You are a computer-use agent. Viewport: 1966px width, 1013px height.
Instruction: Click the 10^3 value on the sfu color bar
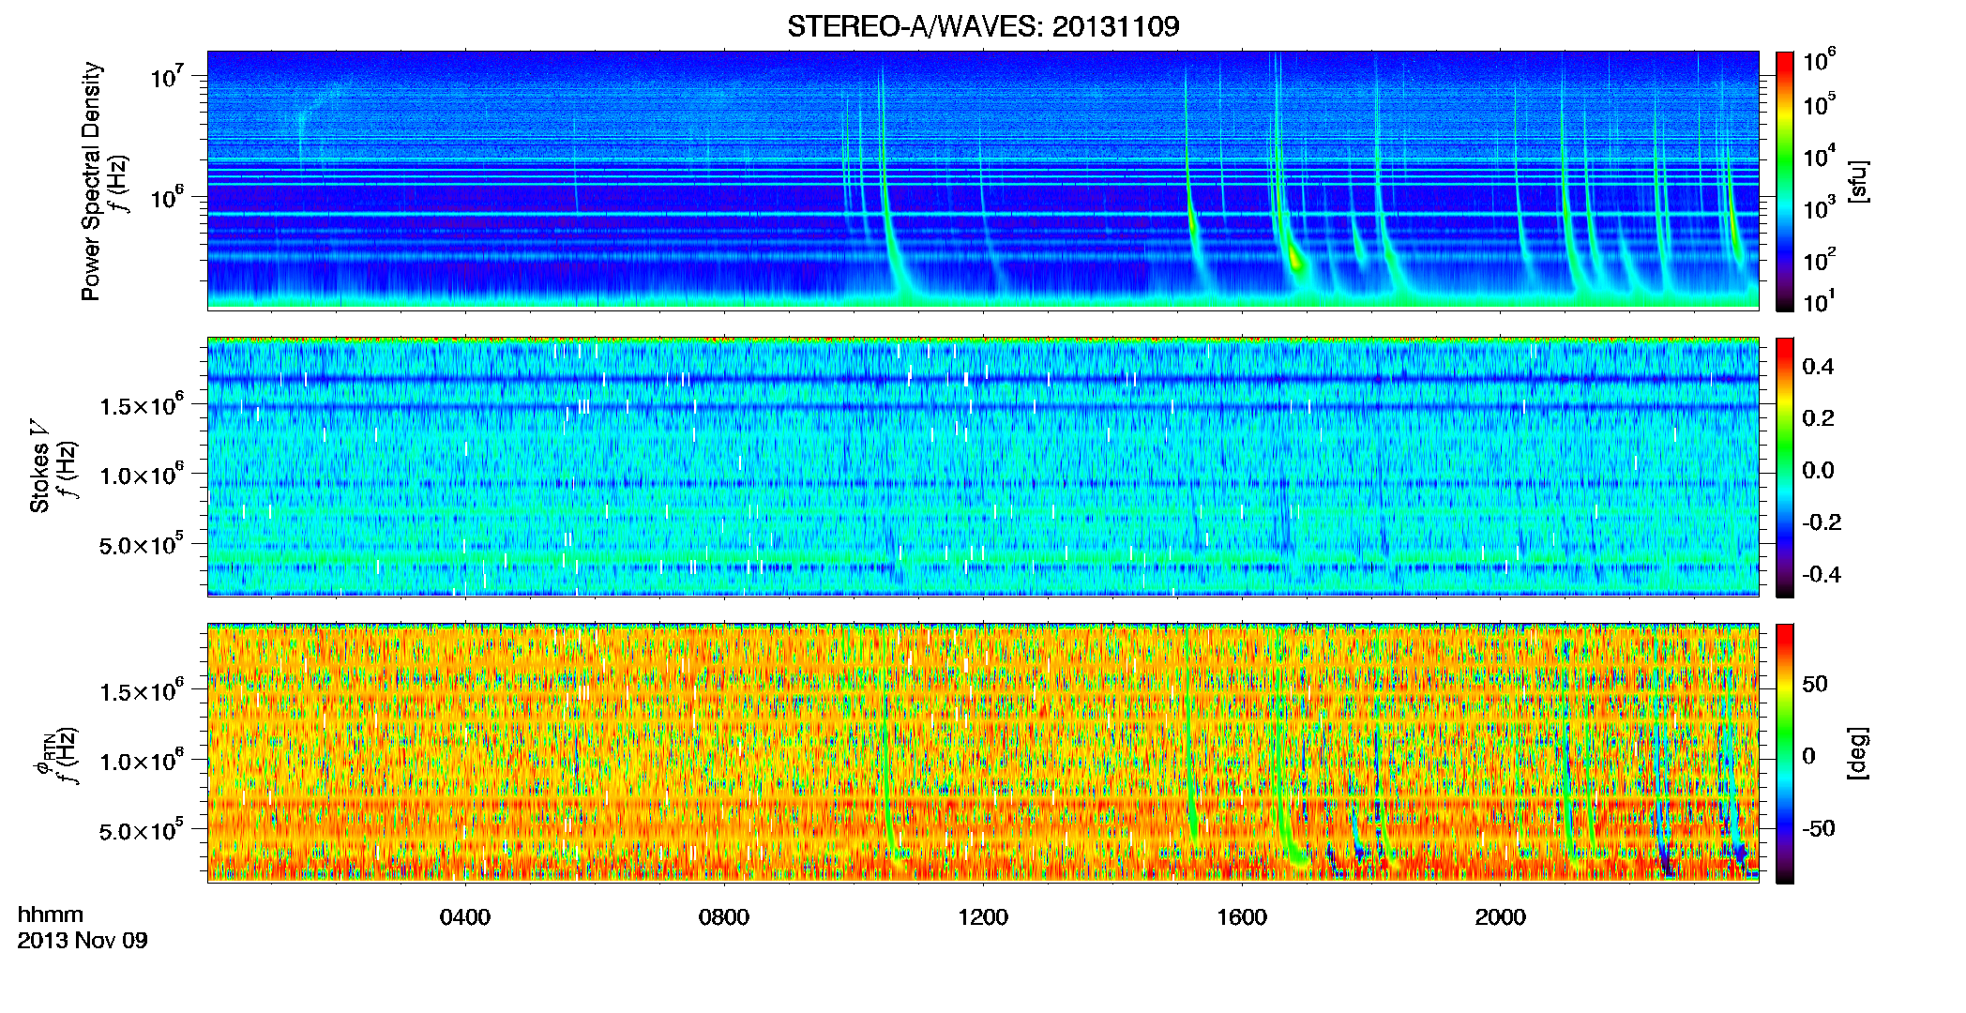(x=1819, y=208)
